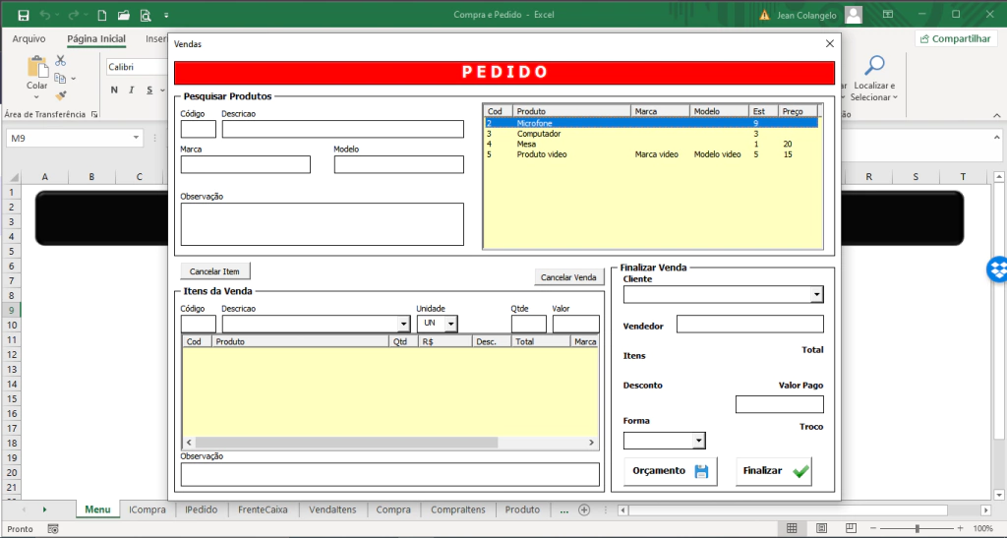This screenshot has width=1007, height=538.
Task: Open the Forma payment dropdown
Action: click(x=698, y=441)
